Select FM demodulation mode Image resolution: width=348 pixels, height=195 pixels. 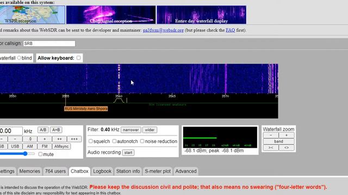tap(45, 146)
